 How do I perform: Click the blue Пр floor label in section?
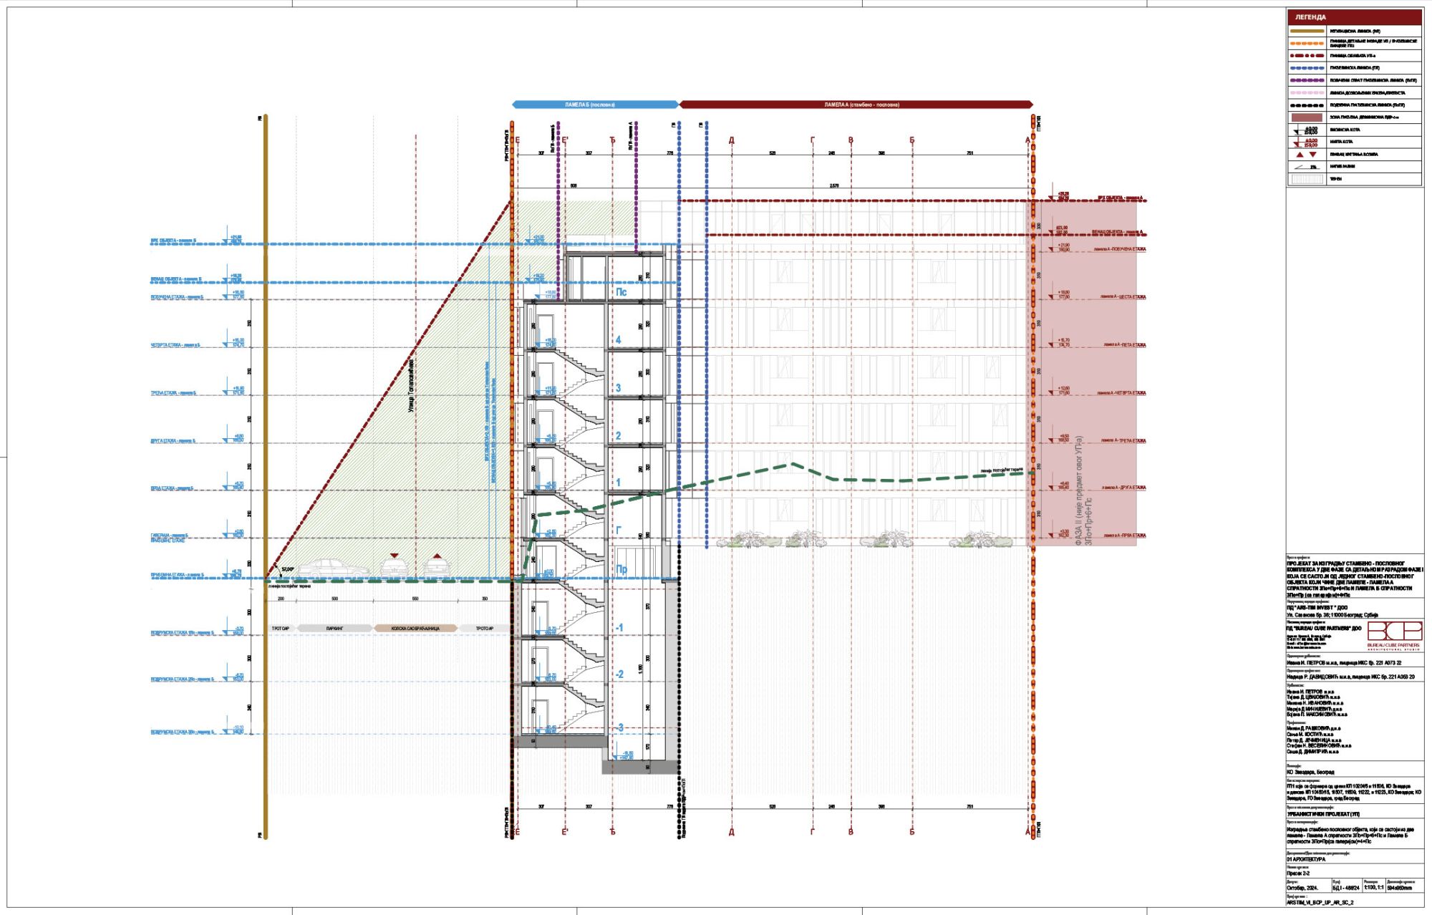click(621, 570)
